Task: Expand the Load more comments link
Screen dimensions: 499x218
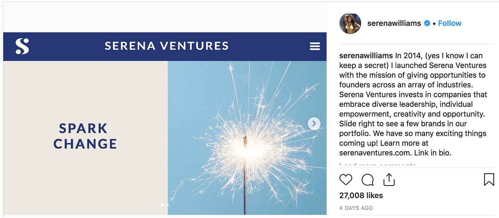Action: [x=377, y=165]
